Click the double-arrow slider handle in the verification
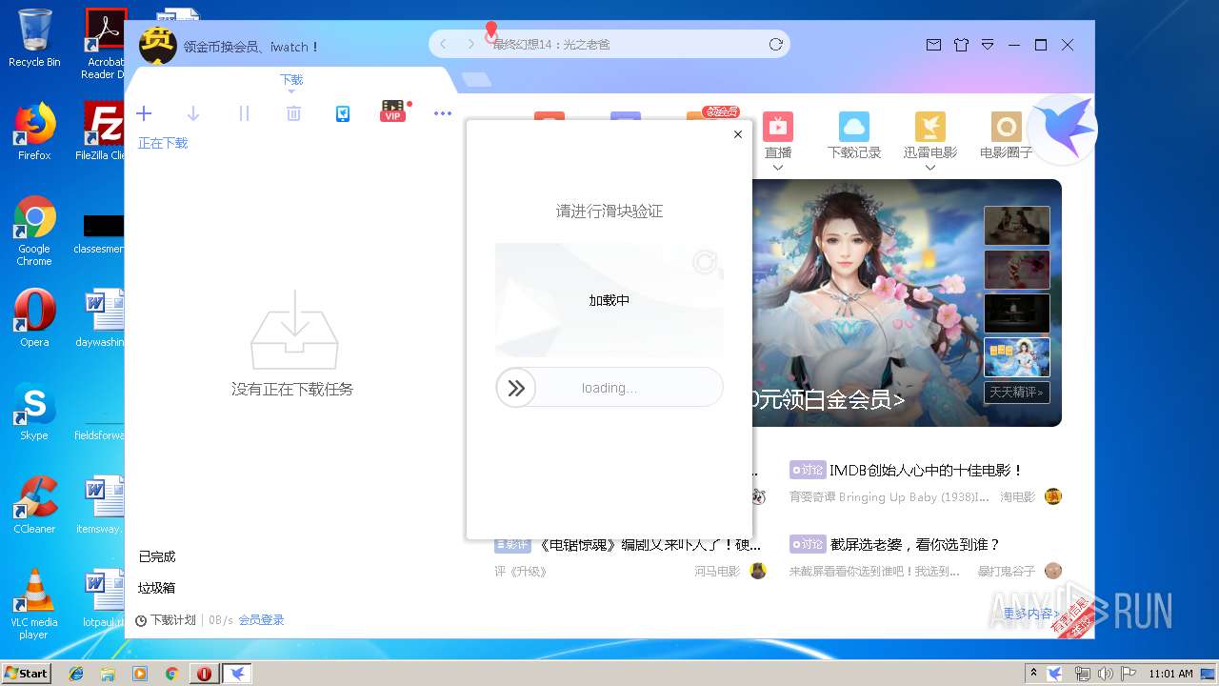 coord(516,388)
